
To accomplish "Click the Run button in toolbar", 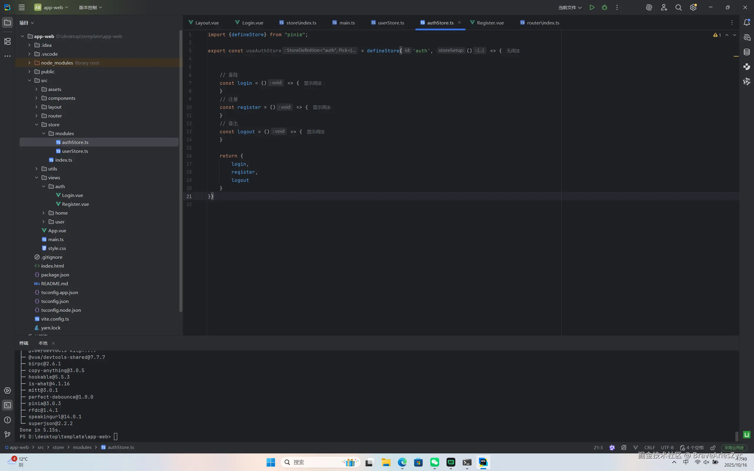I will tap(592, 7).
